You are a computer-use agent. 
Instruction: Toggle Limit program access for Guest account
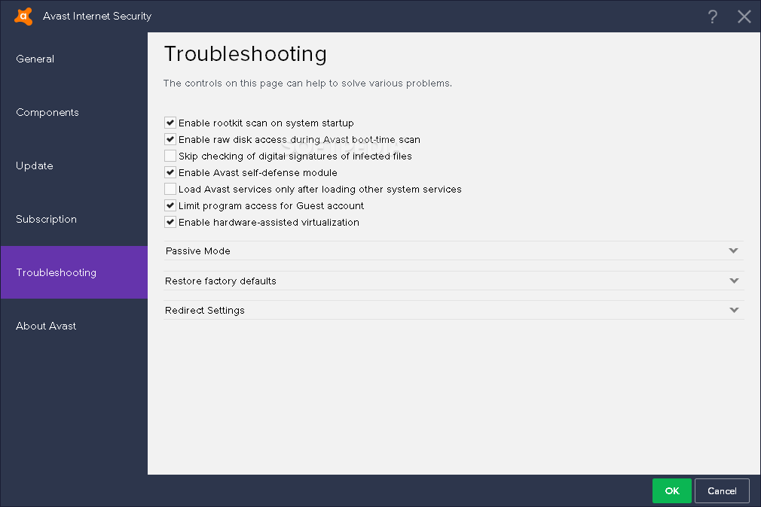pos(170,205)
